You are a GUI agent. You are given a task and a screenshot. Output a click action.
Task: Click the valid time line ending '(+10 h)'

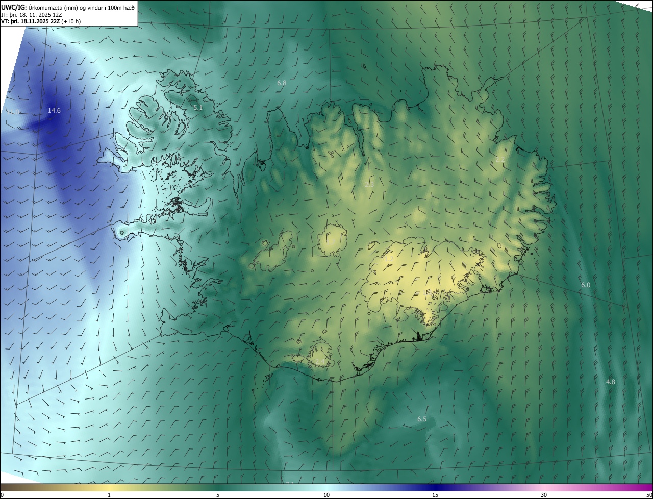41,21
